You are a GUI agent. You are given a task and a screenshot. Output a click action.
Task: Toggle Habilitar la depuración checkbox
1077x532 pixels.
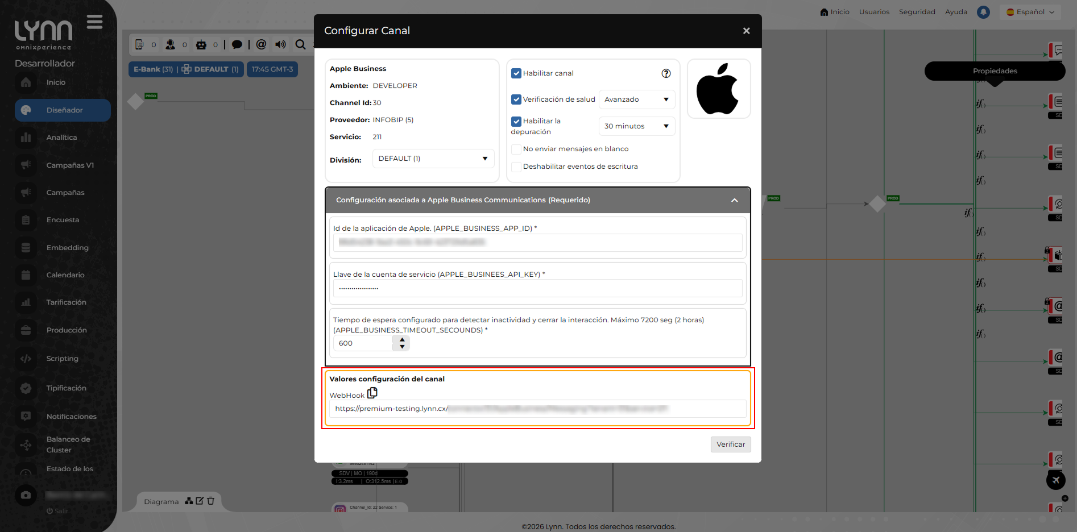(516, 121)
